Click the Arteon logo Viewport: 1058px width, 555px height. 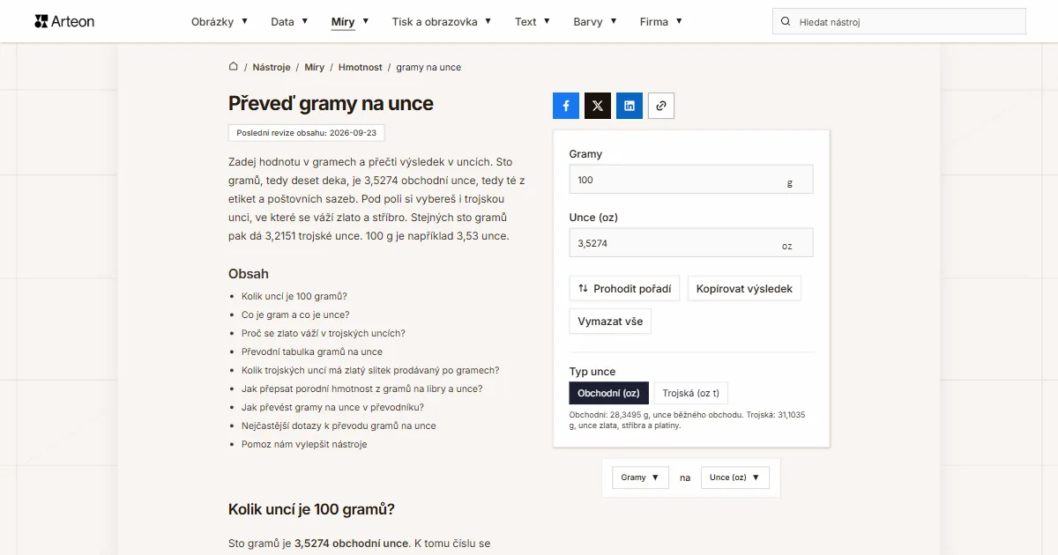point(63,21)
